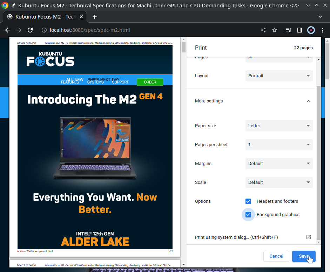330x272 pixels.
Task: Click the open-external icon for system dialog
Action: 309,237
